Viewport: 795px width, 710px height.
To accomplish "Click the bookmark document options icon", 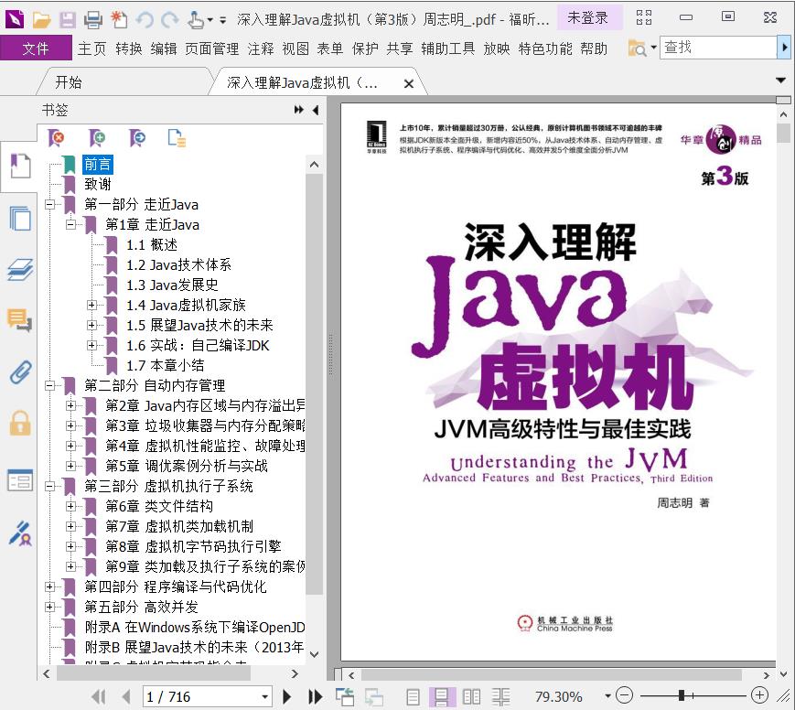I will point(177,137).
